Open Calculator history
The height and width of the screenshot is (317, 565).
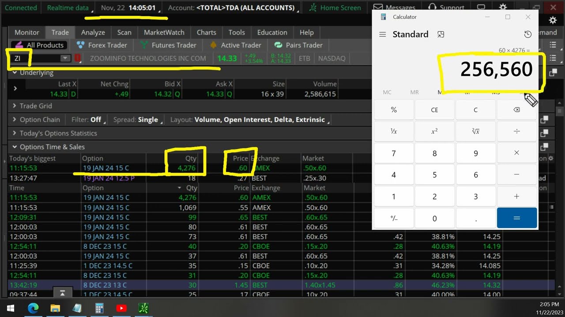point(527,34)
